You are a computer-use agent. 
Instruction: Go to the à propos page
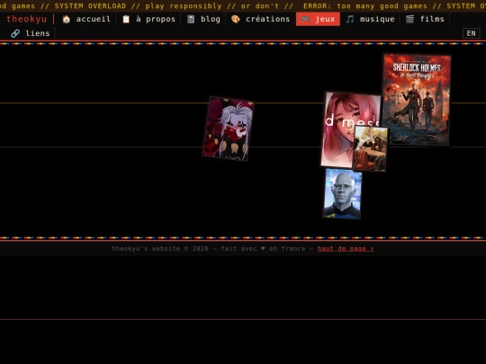pos(148,19)
